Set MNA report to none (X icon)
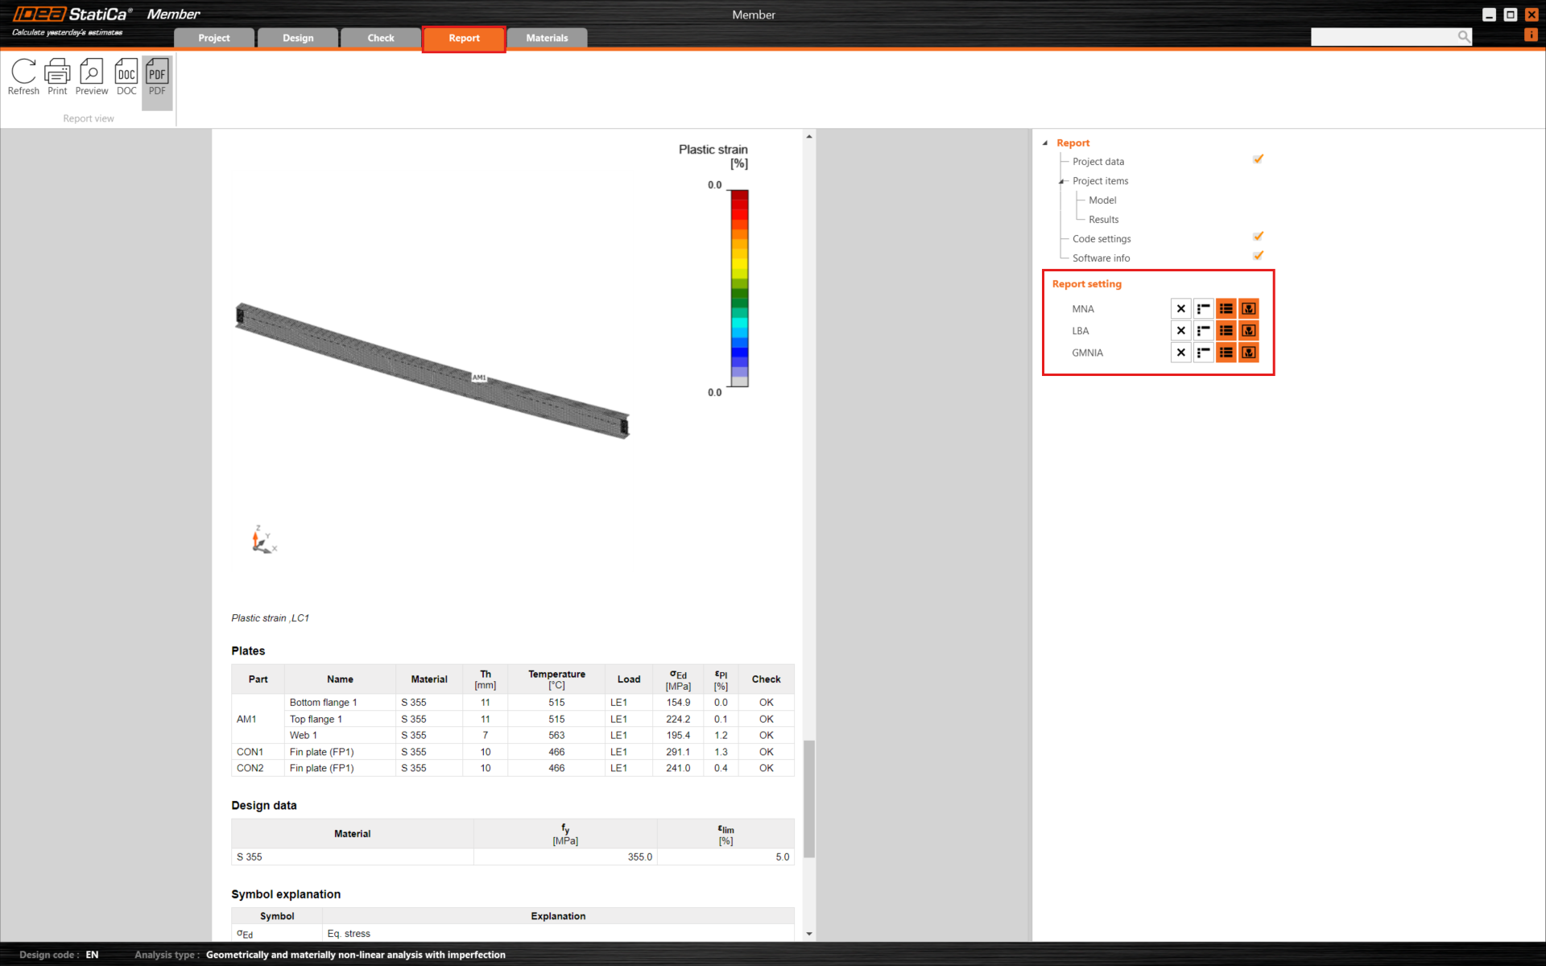This screenshot has height=966, width=1546. [x=1180, y=308]
